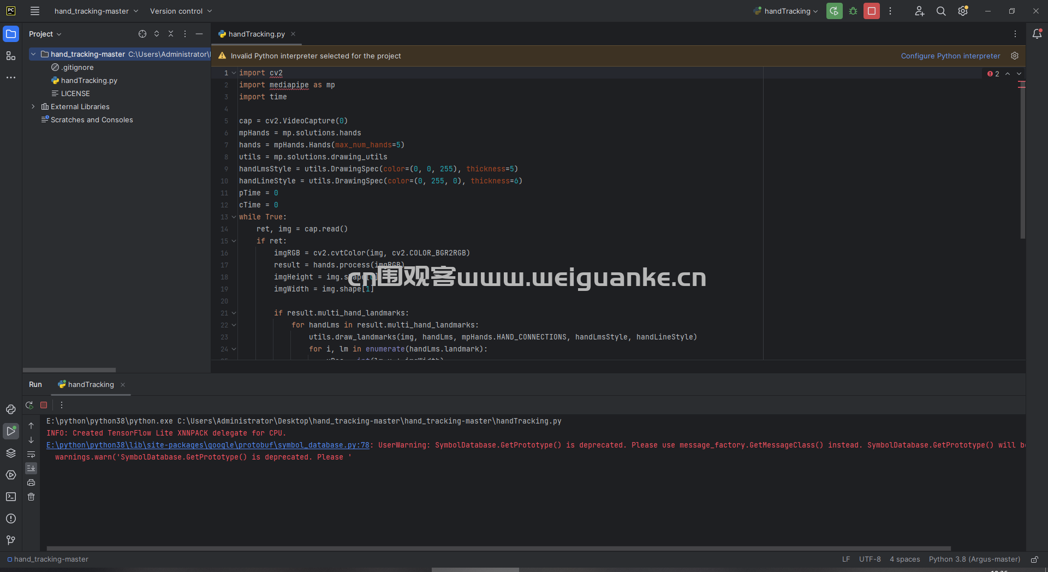Open more run actions menu
The image size is (1048, 572).
890,11
